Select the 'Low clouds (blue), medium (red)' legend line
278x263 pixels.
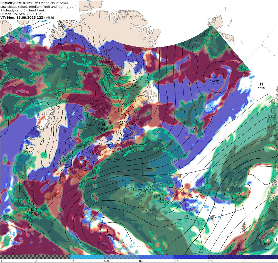point(39,7)
